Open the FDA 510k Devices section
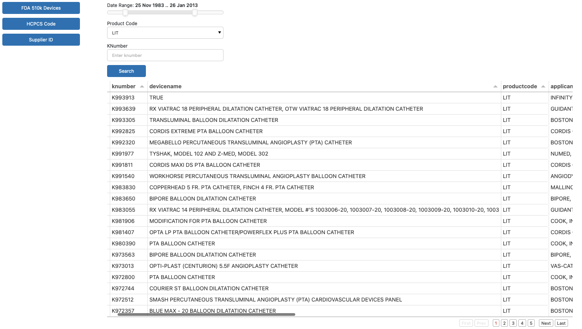Image resolution: width=582 pixels, height=329 pixels. pos(41,8)
